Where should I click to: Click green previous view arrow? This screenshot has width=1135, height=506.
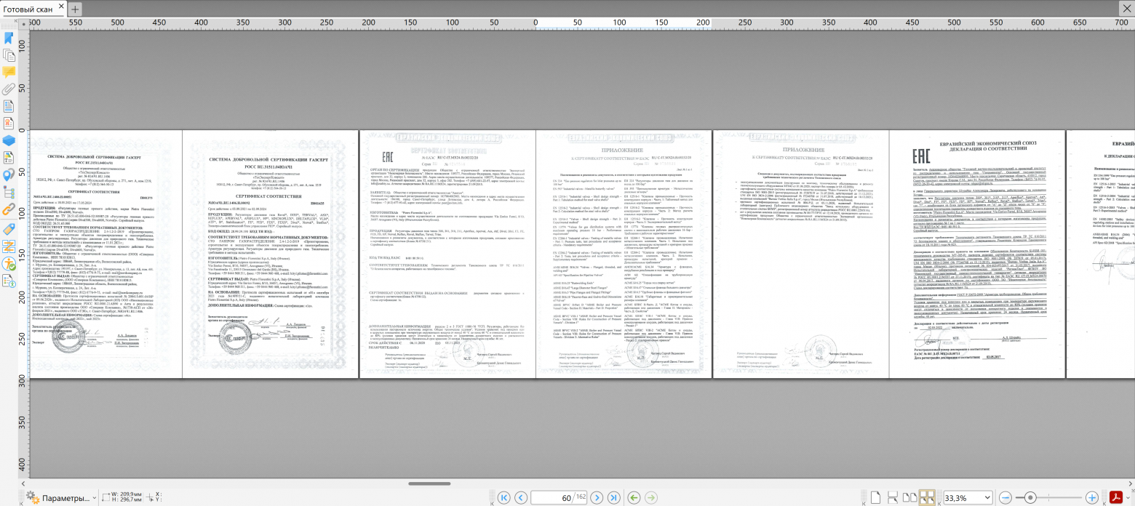click(634, 497)
